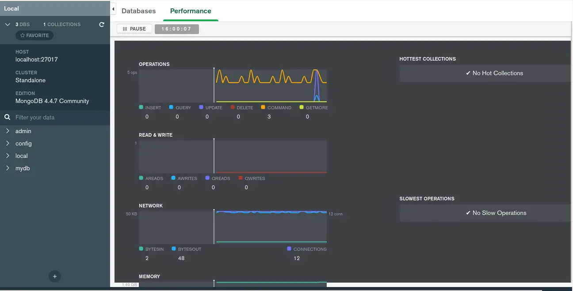Click the BYTESOUT legend swatch
The height and width of the screenshot is (291, 573).
pos(174,249)
